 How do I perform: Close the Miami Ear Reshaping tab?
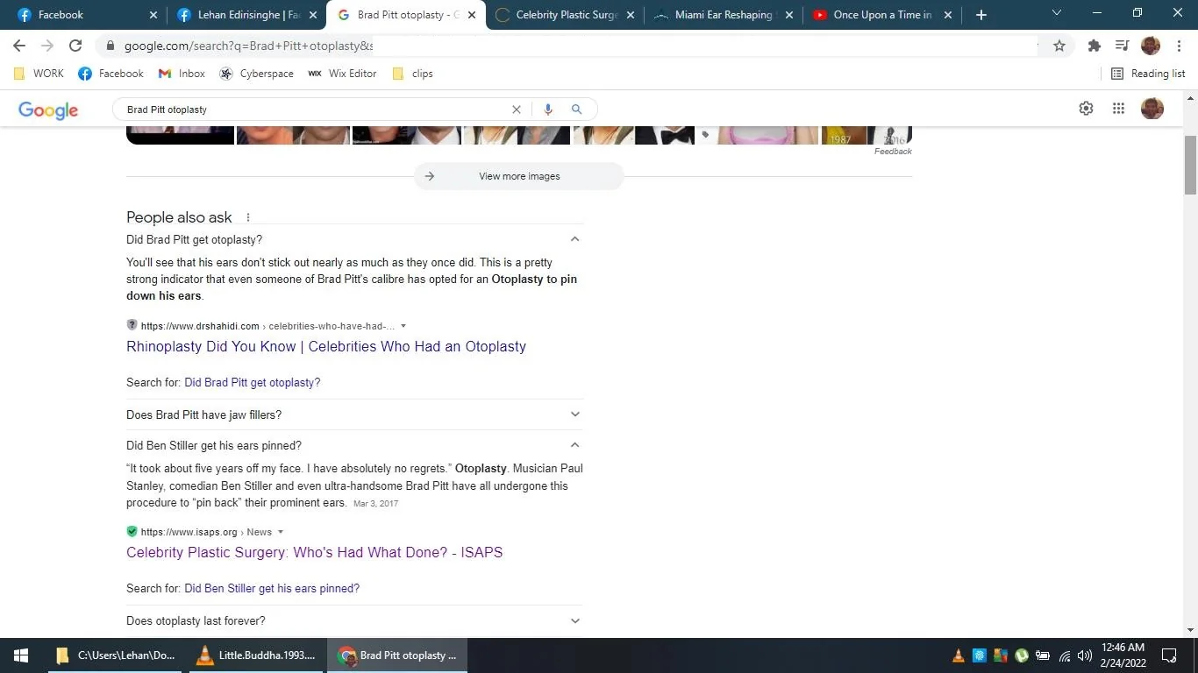pyautogui.click(x=788, y=15)
